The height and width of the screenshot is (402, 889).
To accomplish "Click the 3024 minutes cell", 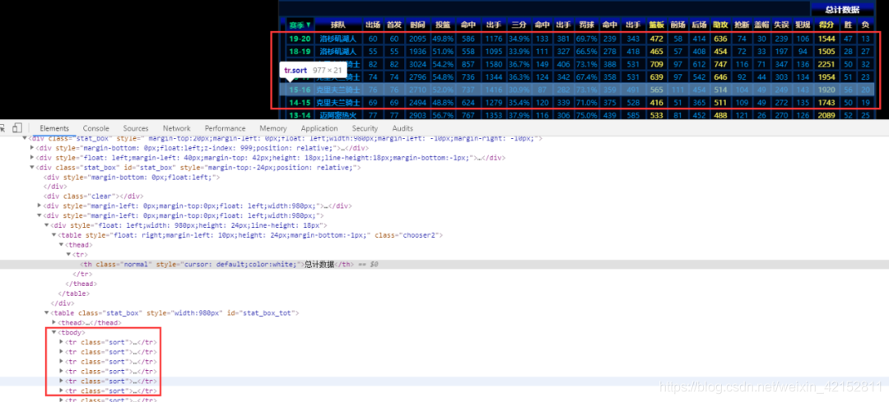I will pos(418,65).
